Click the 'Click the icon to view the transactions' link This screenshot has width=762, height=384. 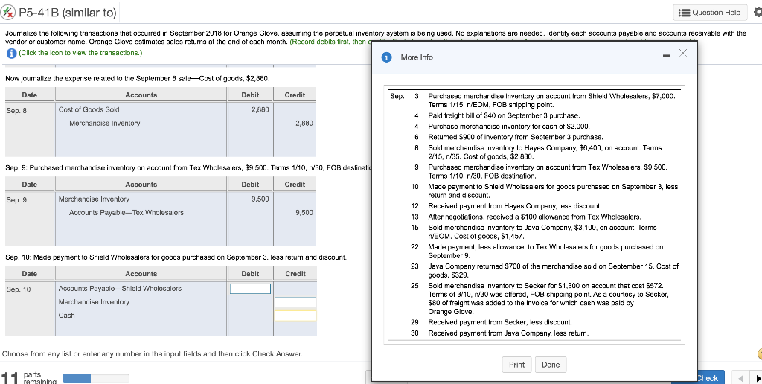tap(80, 53)
